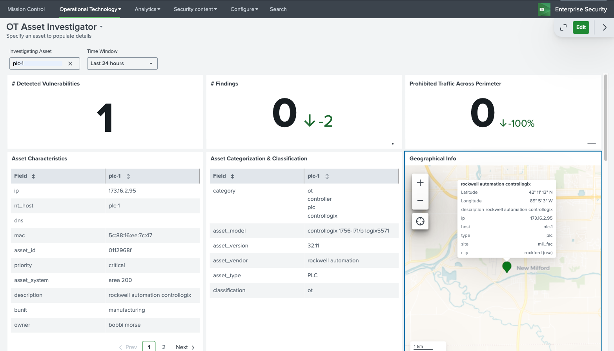Viewport: 614px width, 351px height.
Task: Open the Analytics menu
Action: coord(147,9)
